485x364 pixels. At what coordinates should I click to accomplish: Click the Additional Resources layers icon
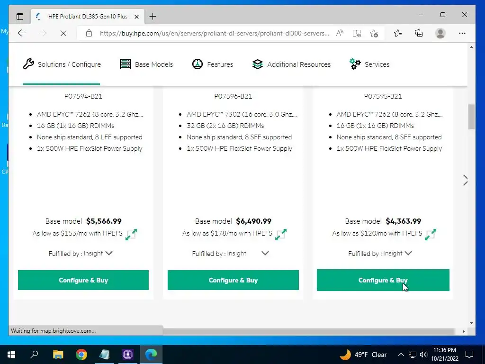point(257,64)
